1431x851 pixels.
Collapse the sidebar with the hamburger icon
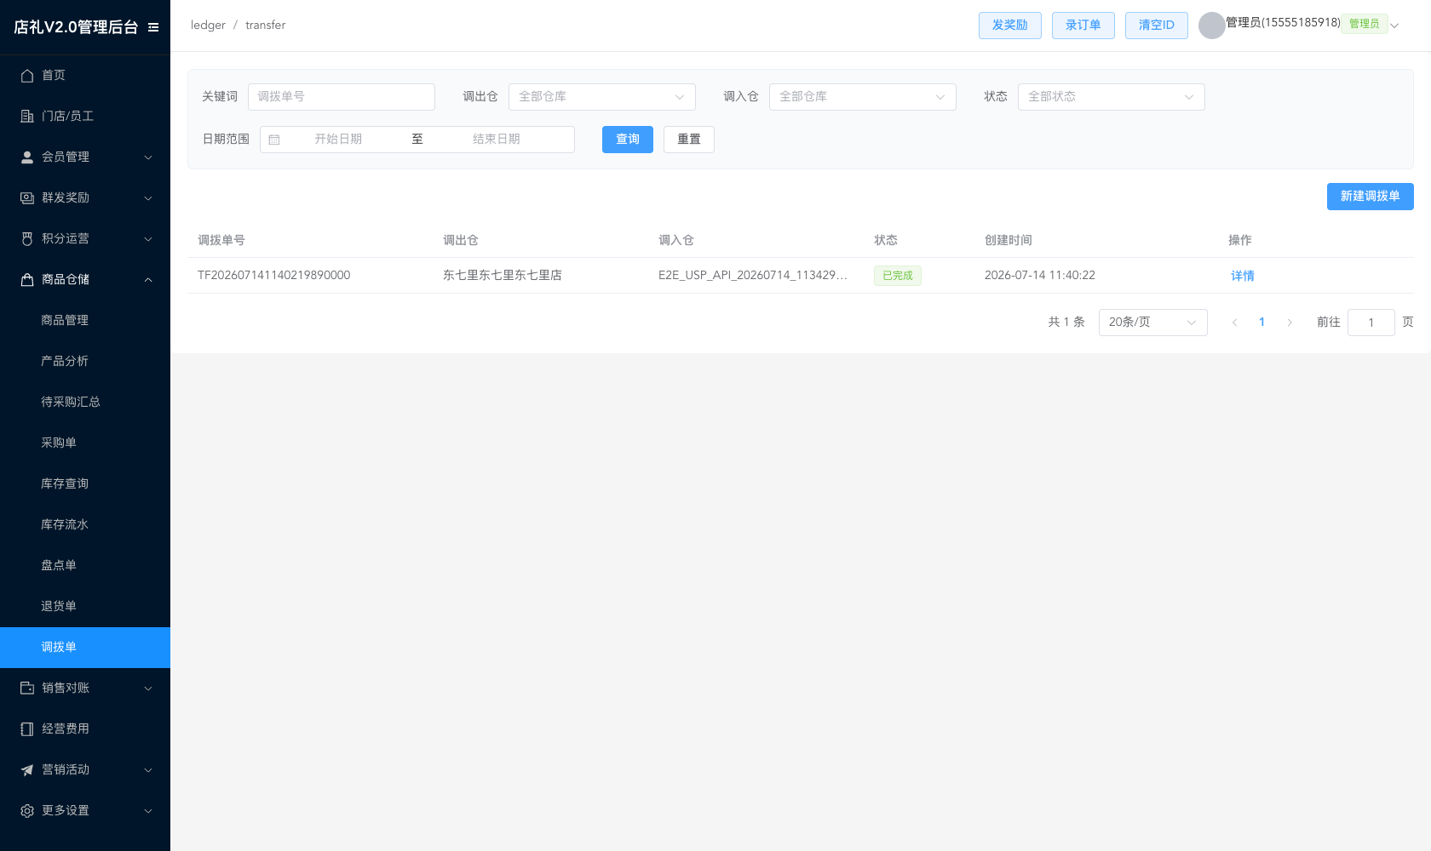pyautogui.click(x=153, y=27)
